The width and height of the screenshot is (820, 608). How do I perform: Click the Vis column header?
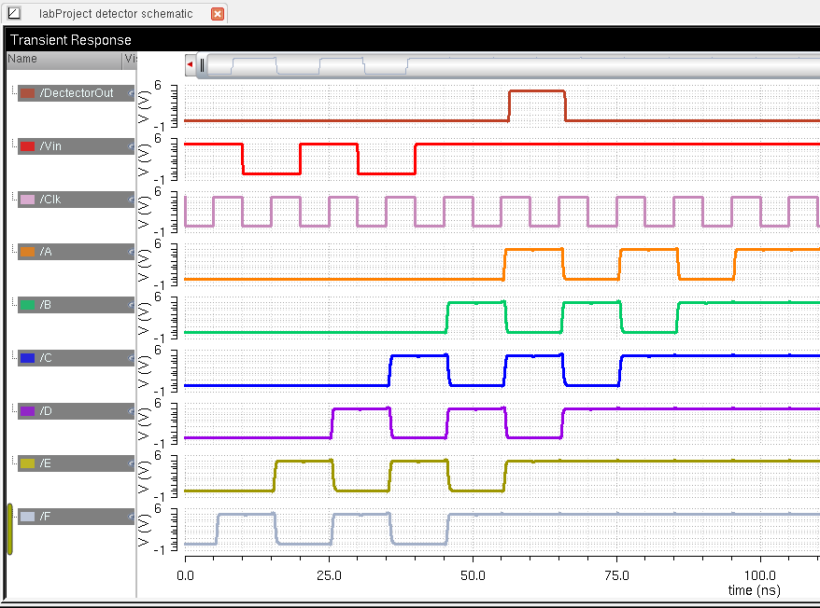(129, 59)
